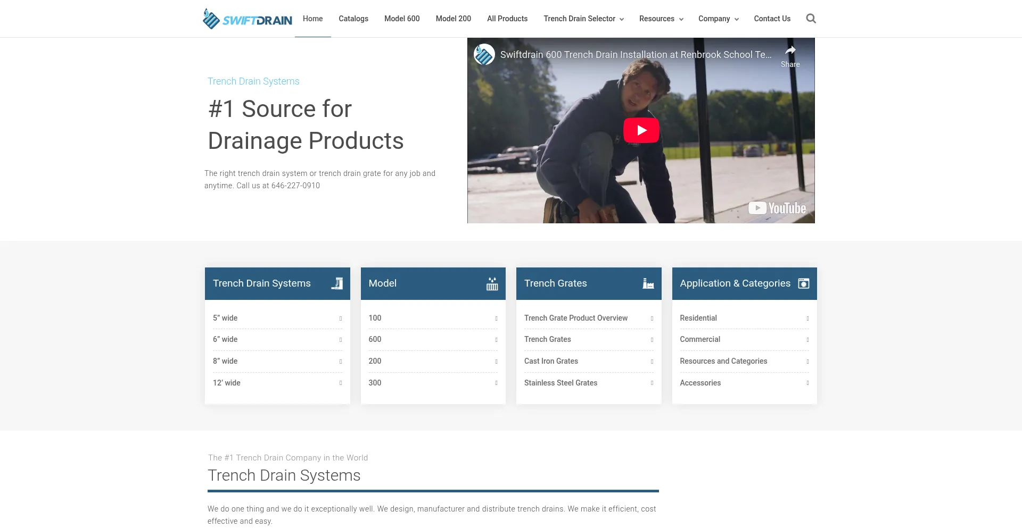This screenshot has width=1022, height=528.
Task: Click the video title text
Action: 636,55
